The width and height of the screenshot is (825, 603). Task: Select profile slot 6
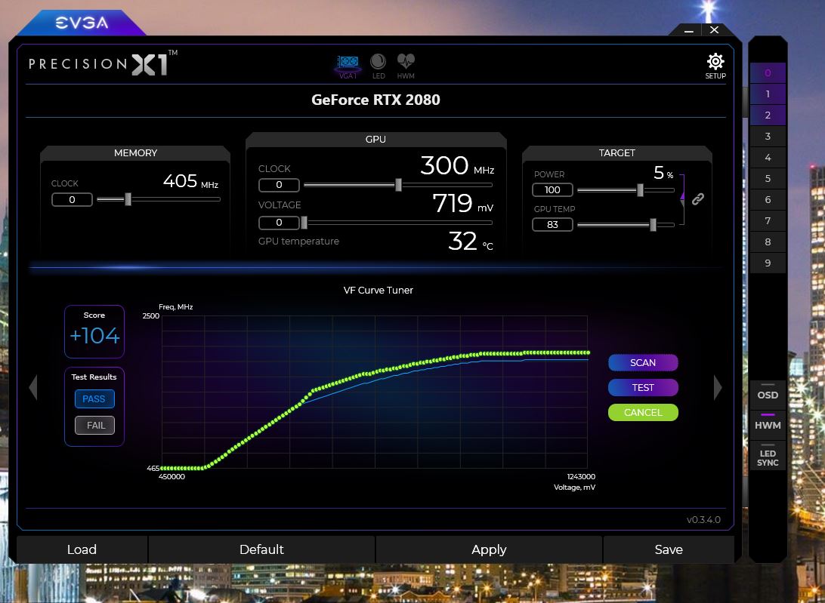[768, 199]
